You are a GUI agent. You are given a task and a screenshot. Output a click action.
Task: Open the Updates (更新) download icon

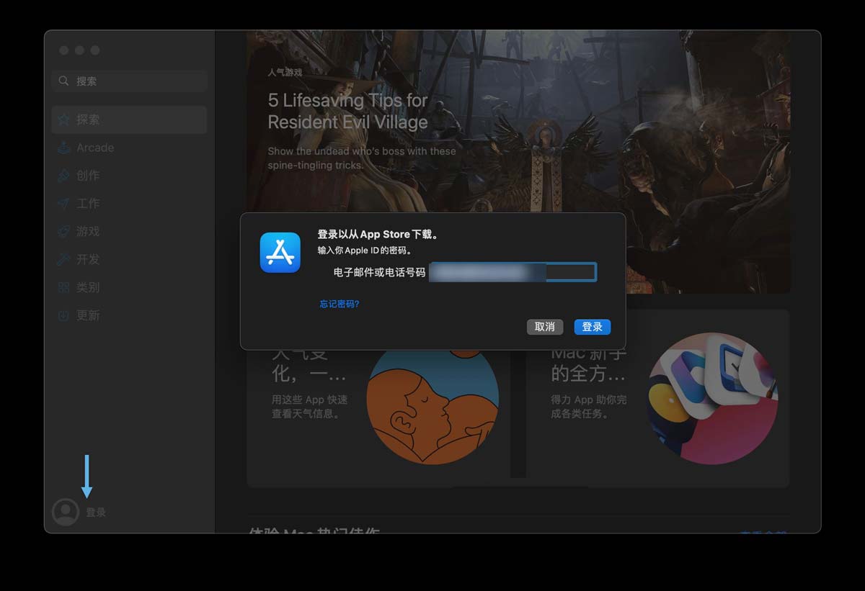[64, 315]
